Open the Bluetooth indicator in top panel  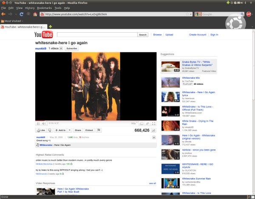point(245,3)
